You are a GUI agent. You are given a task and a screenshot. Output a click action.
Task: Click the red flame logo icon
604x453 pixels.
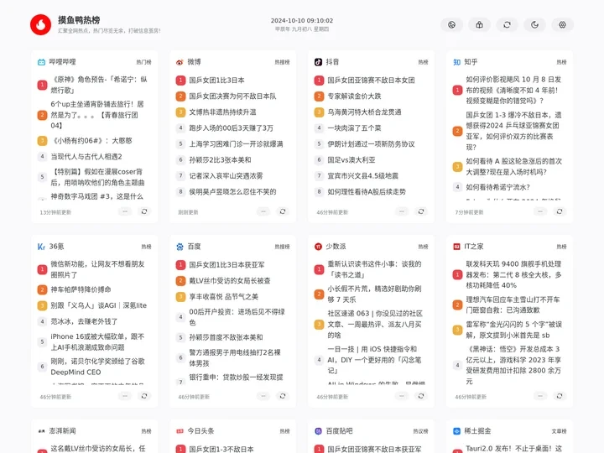tap(40, 24)
